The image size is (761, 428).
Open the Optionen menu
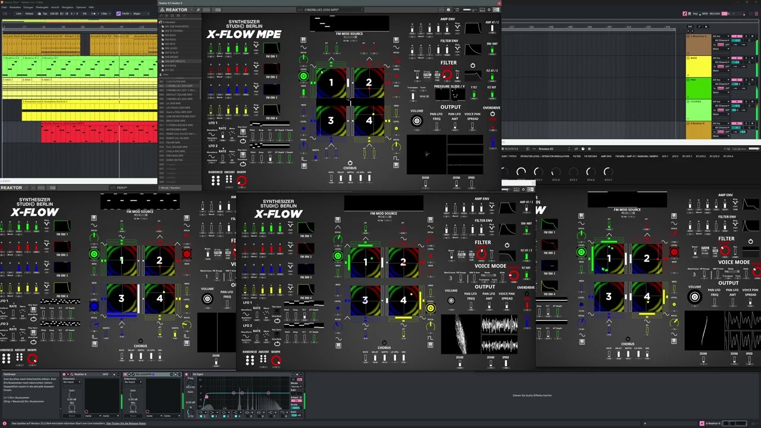[81, 7]
